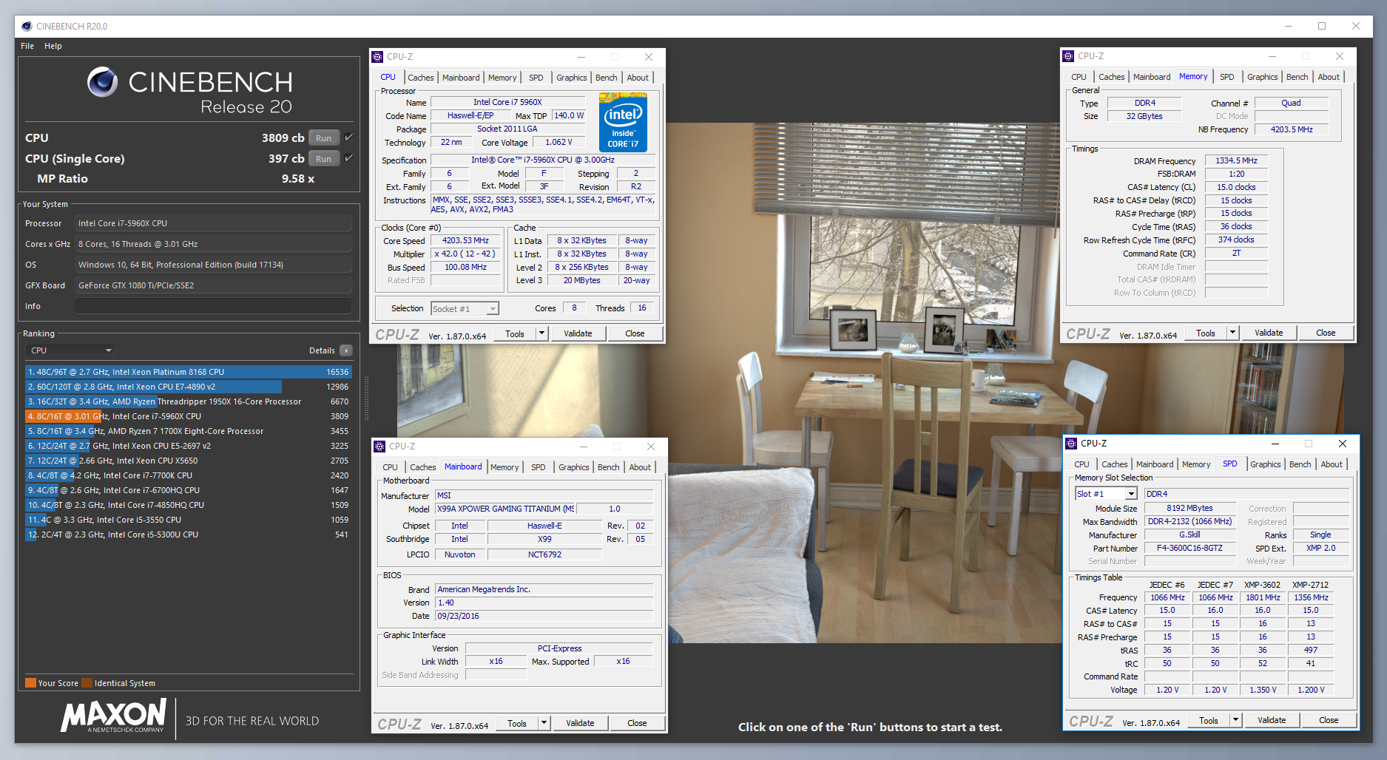Click the NB Frequency value 4203.5 MHz
Screen dimensions: 1387x760
pos(1292,129)
